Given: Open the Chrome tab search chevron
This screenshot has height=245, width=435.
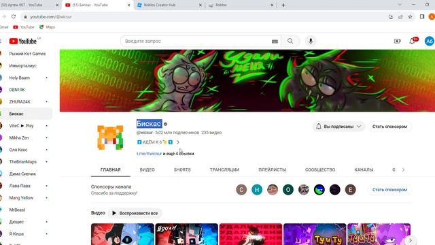Looking at the screenshot, I should coord(400,5).
